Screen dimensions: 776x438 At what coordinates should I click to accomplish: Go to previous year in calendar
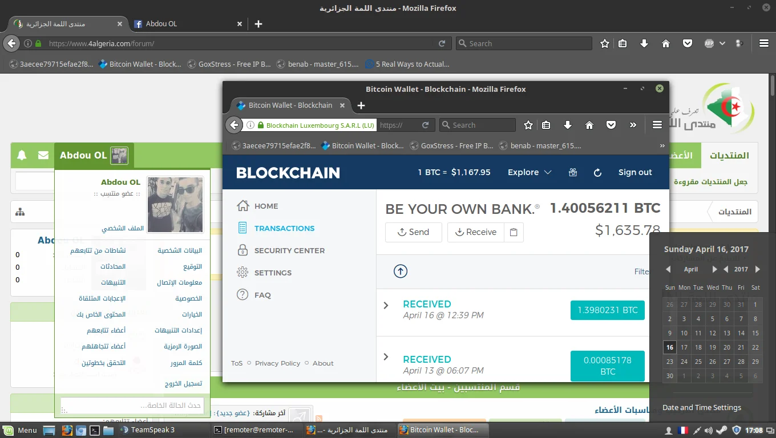click(726, 269)
